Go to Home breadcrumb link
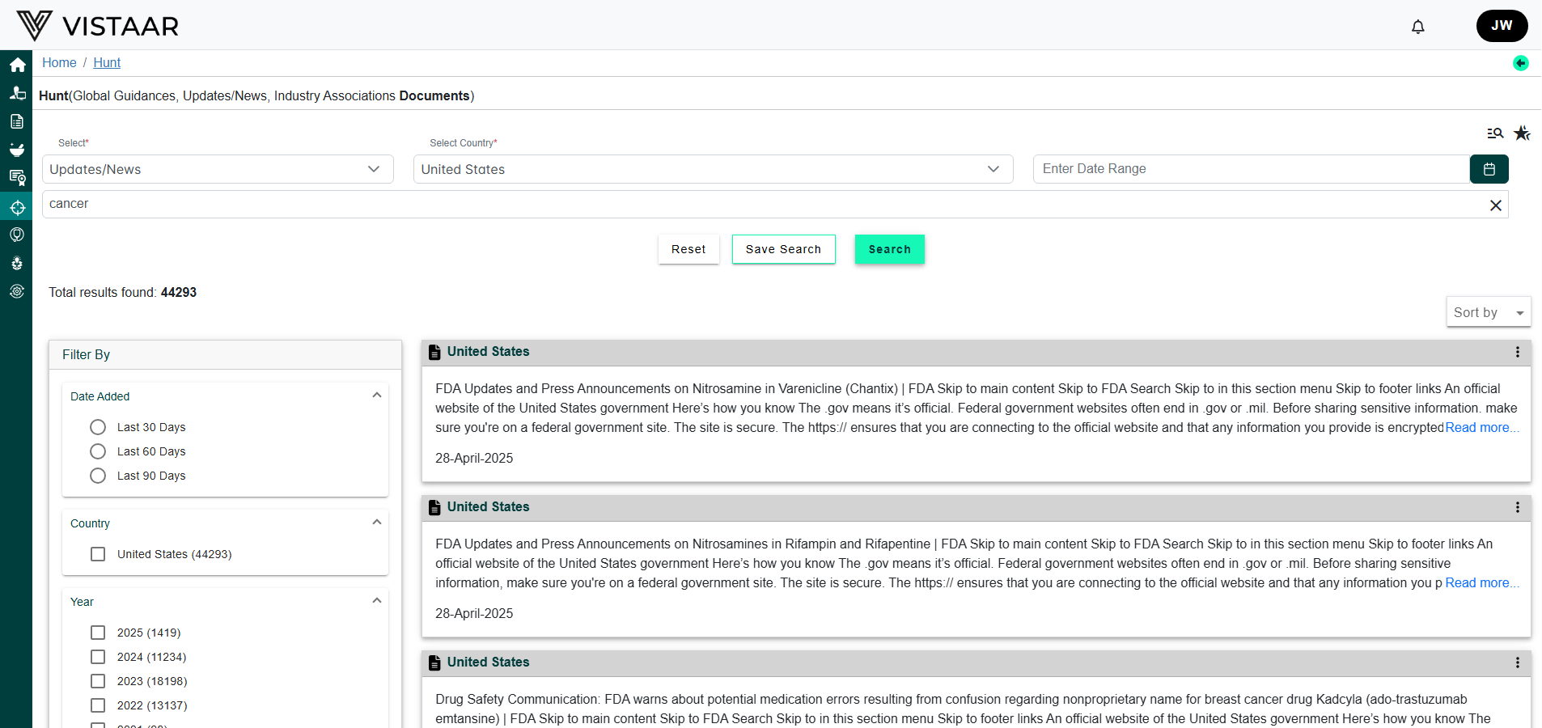 [59, 63]
